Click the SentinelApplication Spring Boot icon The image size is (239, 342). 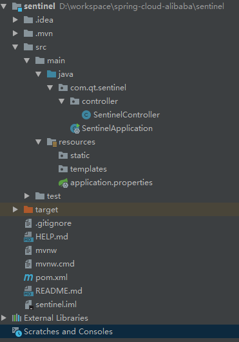point(75,128)
